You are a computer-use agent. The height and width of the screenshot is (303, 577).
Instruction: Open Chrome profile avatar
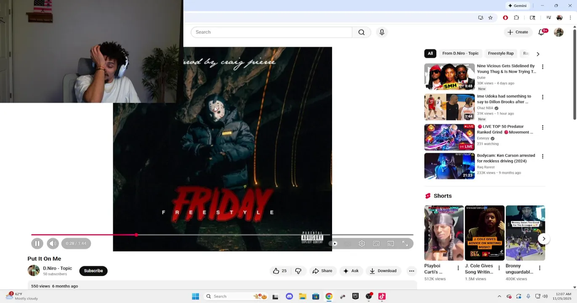[x=559, y=18]
